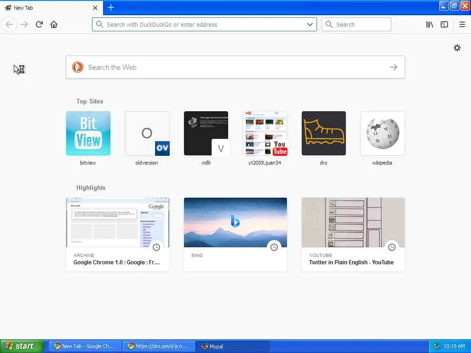Open the bitview top site tile
471x353 pixels.
click(88, 133)
